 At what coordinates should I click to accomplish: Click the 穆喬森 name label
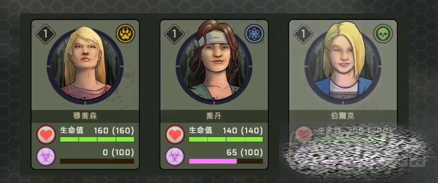pos(85,116)
